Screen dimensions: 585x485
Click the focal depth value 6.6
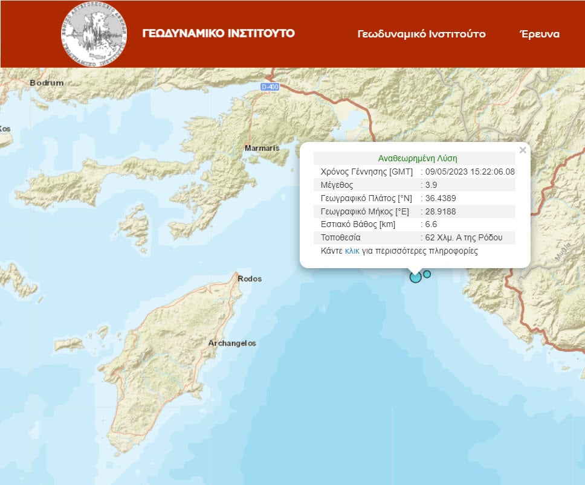(431, 225)
